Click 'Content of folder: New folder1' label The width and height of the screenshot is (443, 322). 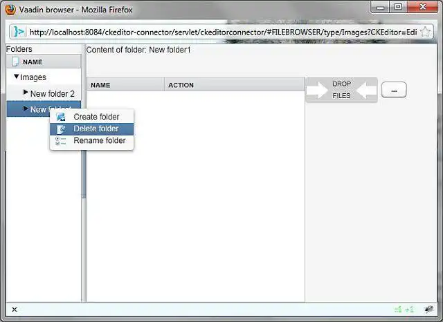pos(138,50)
